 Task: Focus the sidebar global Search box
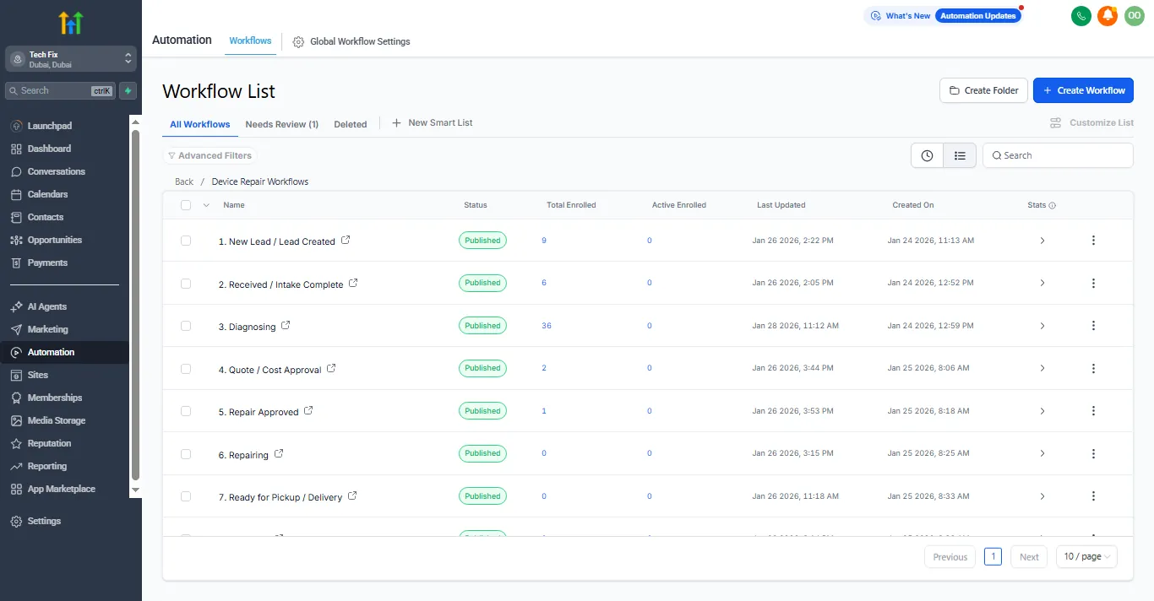click(x=60, y=90)
